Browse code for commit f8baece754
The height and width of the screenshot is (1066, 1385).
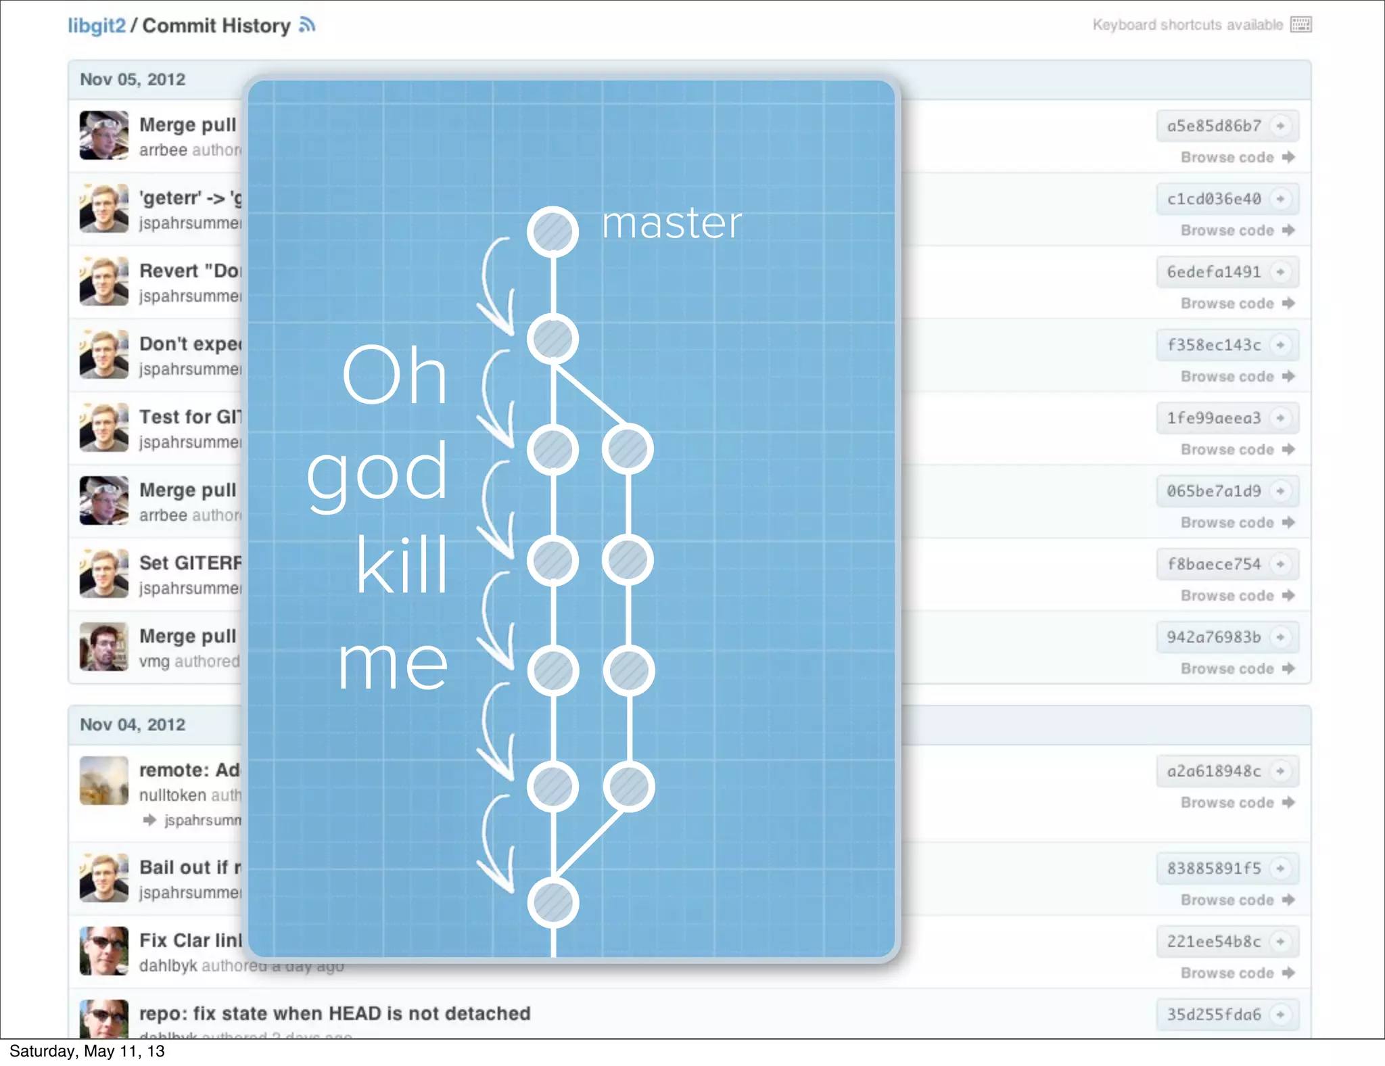(x=1238, y=595)
